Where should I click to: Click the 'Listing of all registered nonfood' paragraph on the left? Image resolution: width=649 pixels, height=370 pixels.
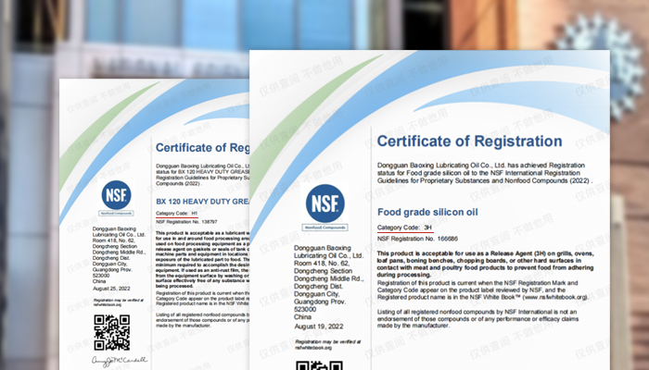(x=202, y=320)
